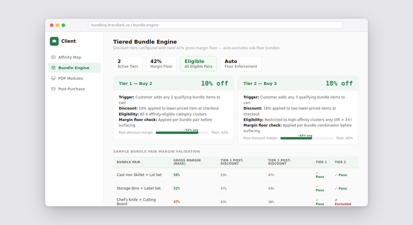Click the 58% gross margin value

point(177,175)
